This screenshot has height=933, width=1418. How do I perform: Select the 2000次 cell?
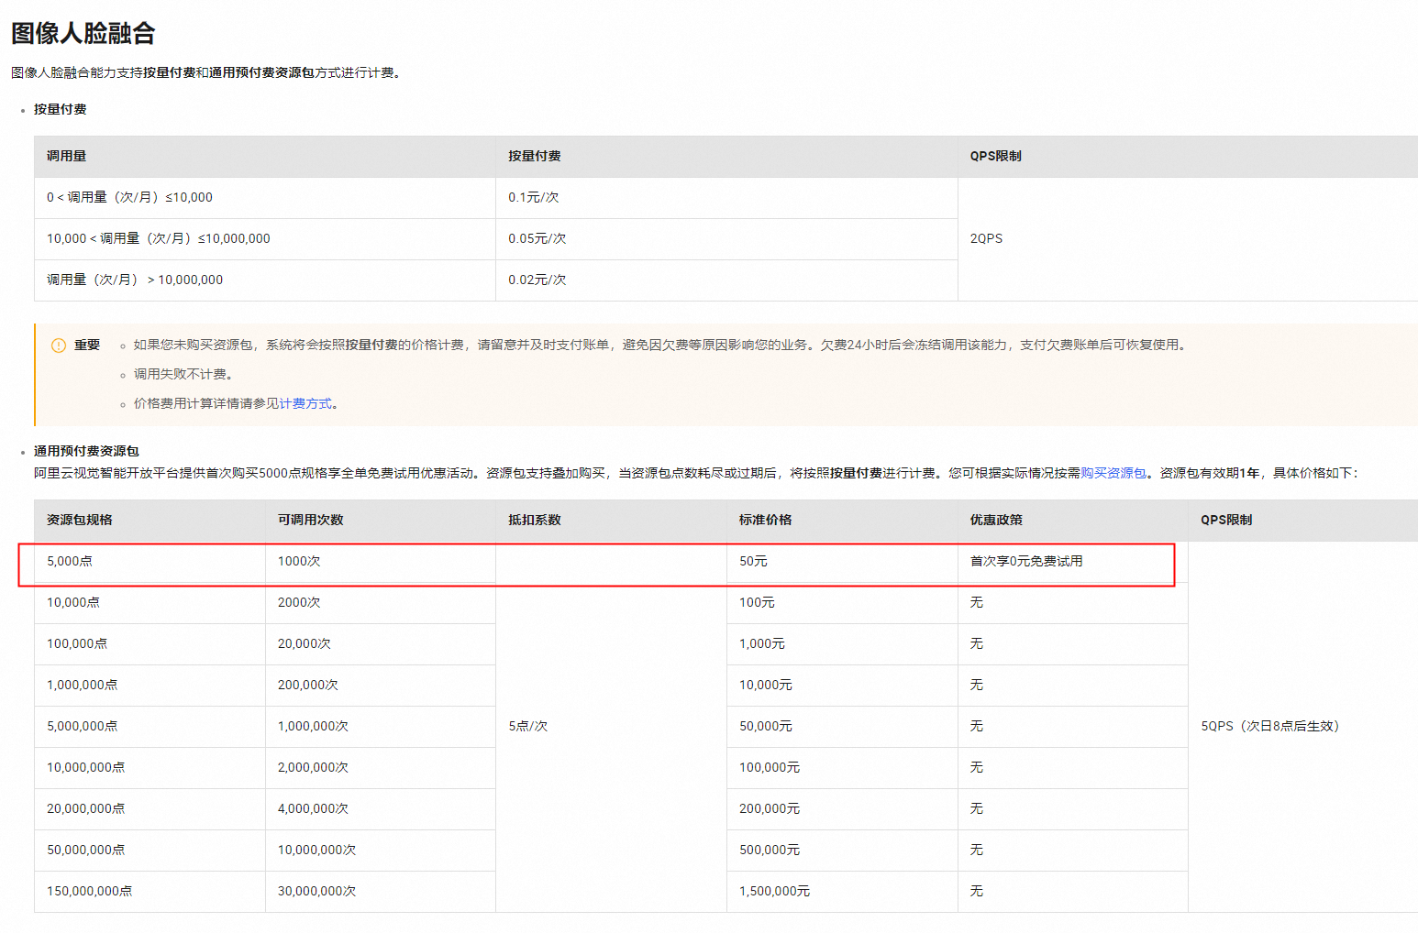381,603
